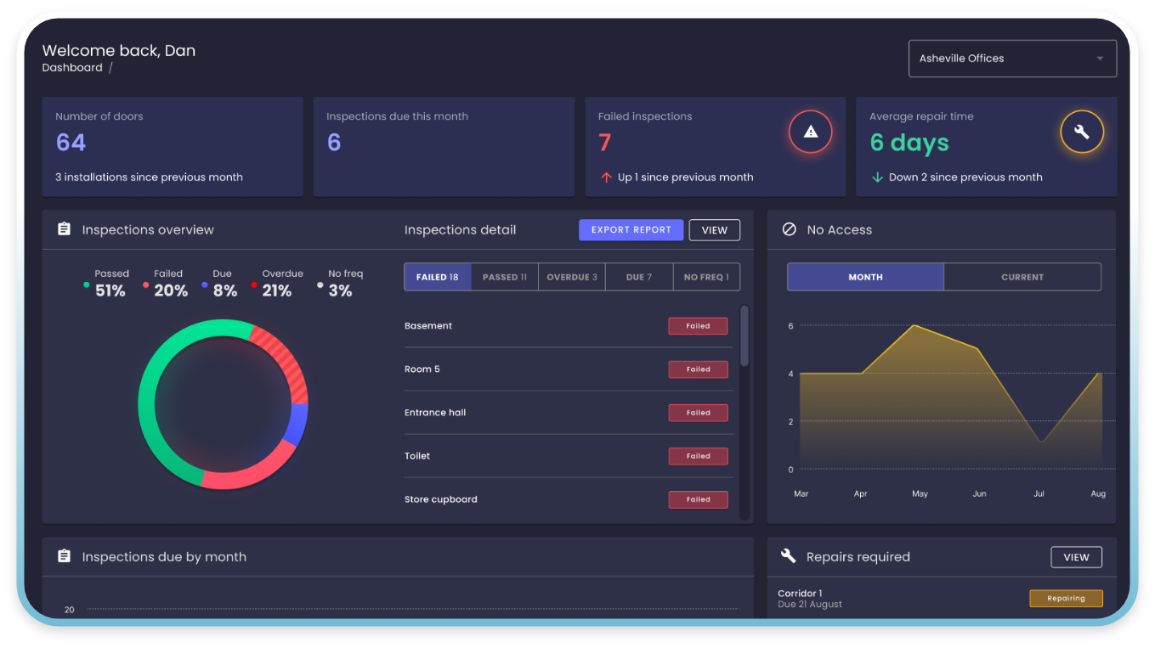This screenshot has height=648, width=1155.
Task: Click the Inspections due by month clipboard icon
Action: 64,556
